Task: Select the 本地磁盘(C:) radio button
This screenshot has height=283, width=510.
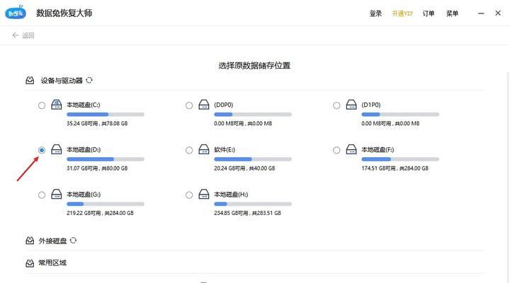Action: point(42,105)
